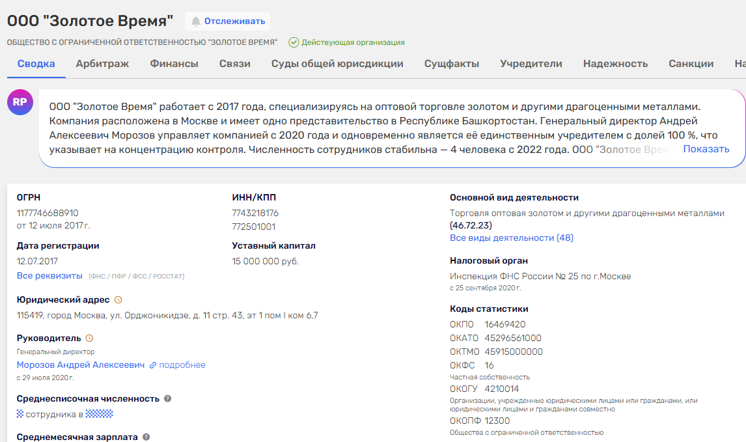Click help icon beside Среднемесячная зарплата
Image resolution: width=746 pixels, height=442 pixels.
coord(146,437)
